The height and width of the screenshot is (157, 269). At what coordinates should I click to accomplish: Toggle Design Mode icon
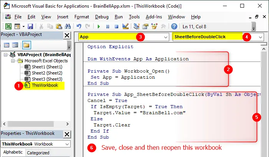(x=125, y=26)
